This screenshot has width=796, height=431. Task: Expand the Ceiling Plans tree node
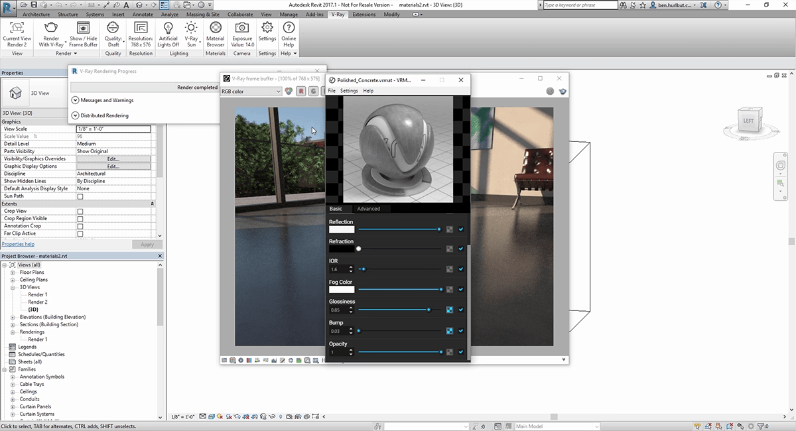point(13,280)
